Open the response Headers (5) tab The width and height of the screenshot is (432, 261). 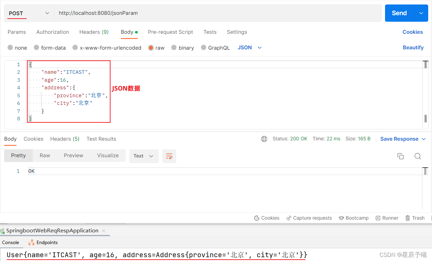click(x=65, y=139)
